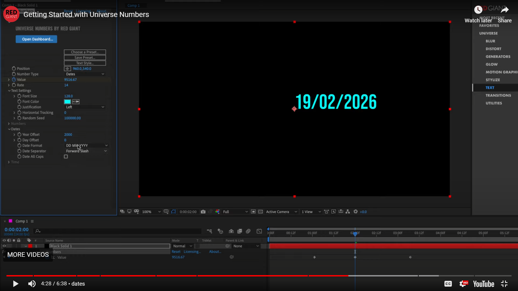The height and width of the screenshot is (291, 518).
Task: Open the show channel RGB icon
Action: [217, 212]
